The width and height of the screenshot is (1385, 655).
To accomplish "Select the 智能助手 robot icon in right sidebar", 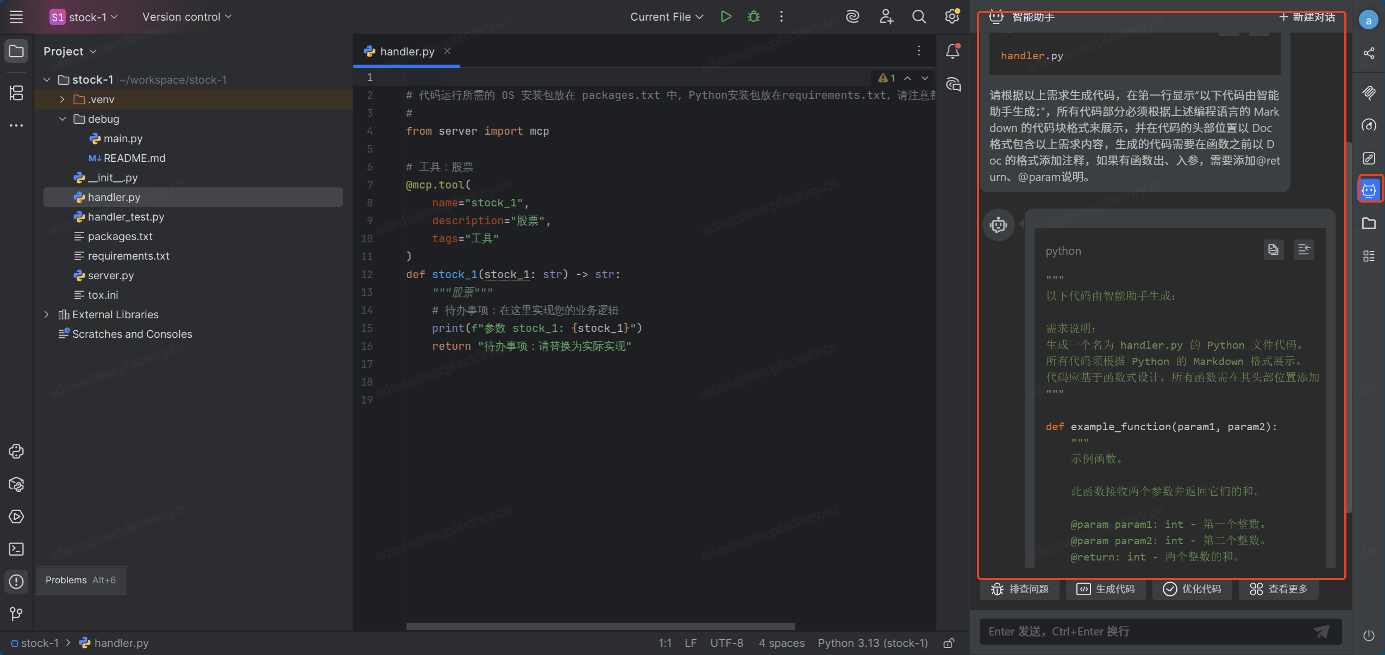I will point(1369,190).
